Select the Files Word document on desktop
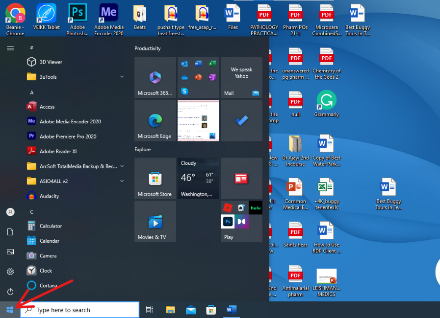This screenshot has height=318, width=440. 233,17
